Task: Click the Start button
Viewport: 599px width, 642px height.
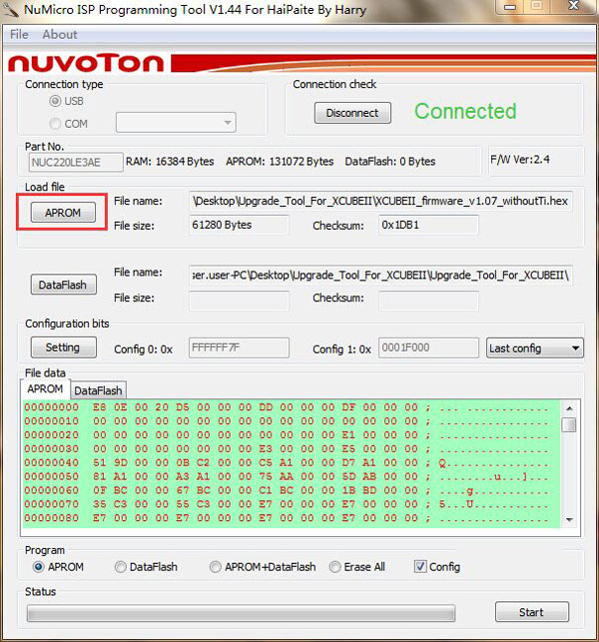Action: (x=532, y=612)
